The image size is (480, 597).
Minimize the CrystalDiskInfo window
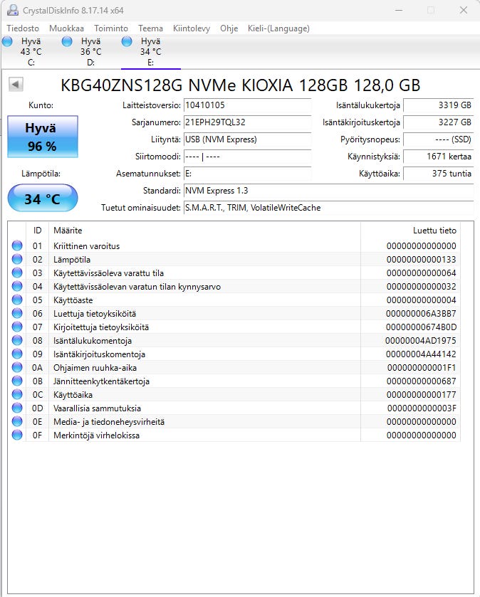point(399,10)
